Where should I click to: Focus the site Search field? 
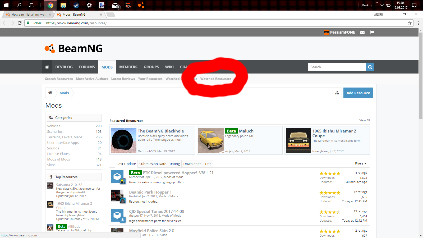click(x=337, y=67)
